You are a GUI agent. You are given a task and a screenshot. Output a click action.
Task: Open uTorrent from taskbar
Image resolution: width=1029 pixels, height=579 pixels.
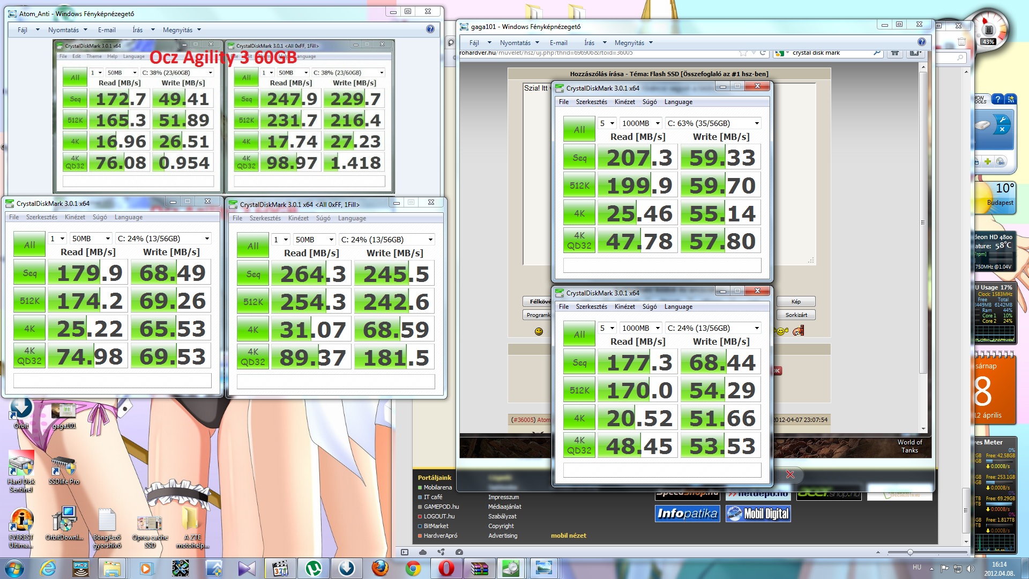tap(313, 568)
